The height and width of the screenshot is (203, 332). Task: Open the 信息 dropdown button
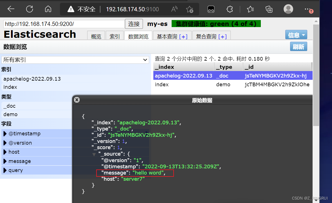point(296,35)
